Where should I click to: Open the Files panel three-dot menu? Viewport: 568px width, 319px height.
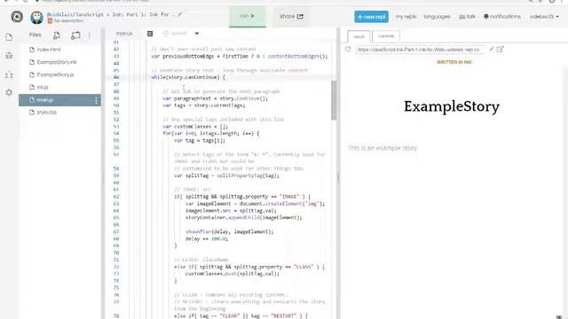tap(90, 35)
